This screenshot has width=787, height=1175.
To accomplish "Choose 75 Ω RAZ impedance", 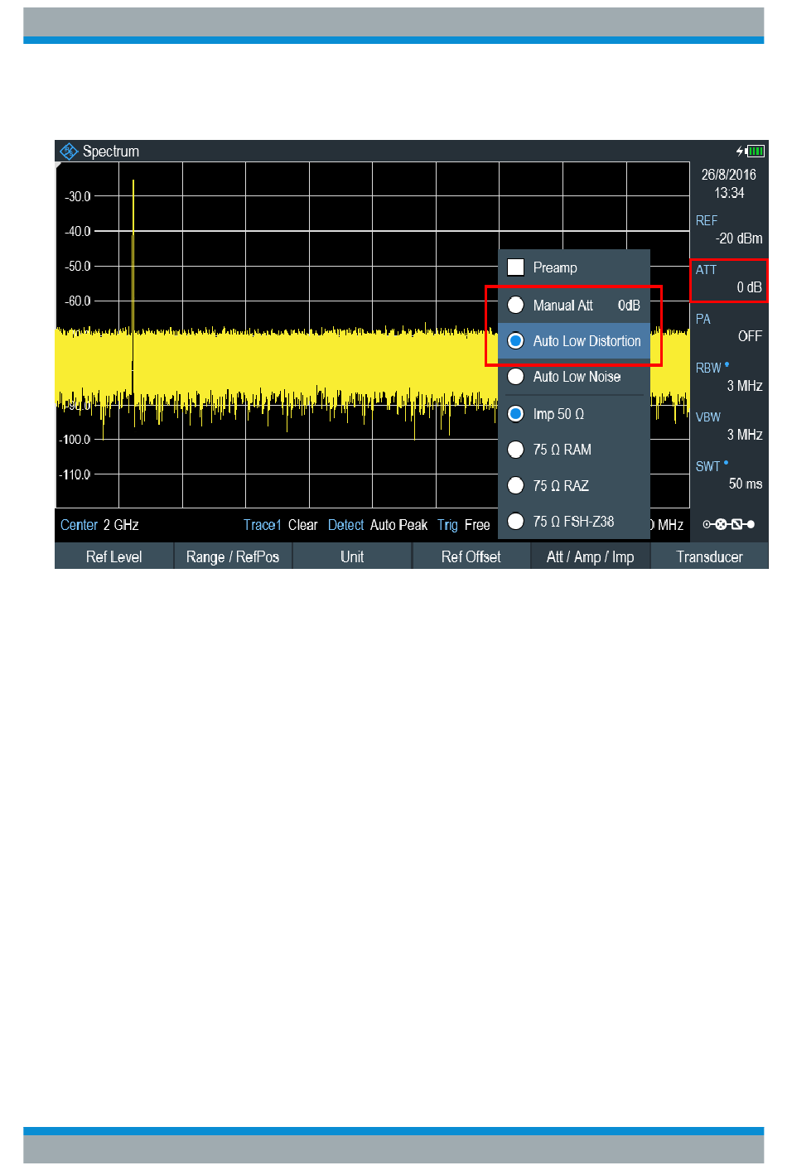I will click(574, 486).
